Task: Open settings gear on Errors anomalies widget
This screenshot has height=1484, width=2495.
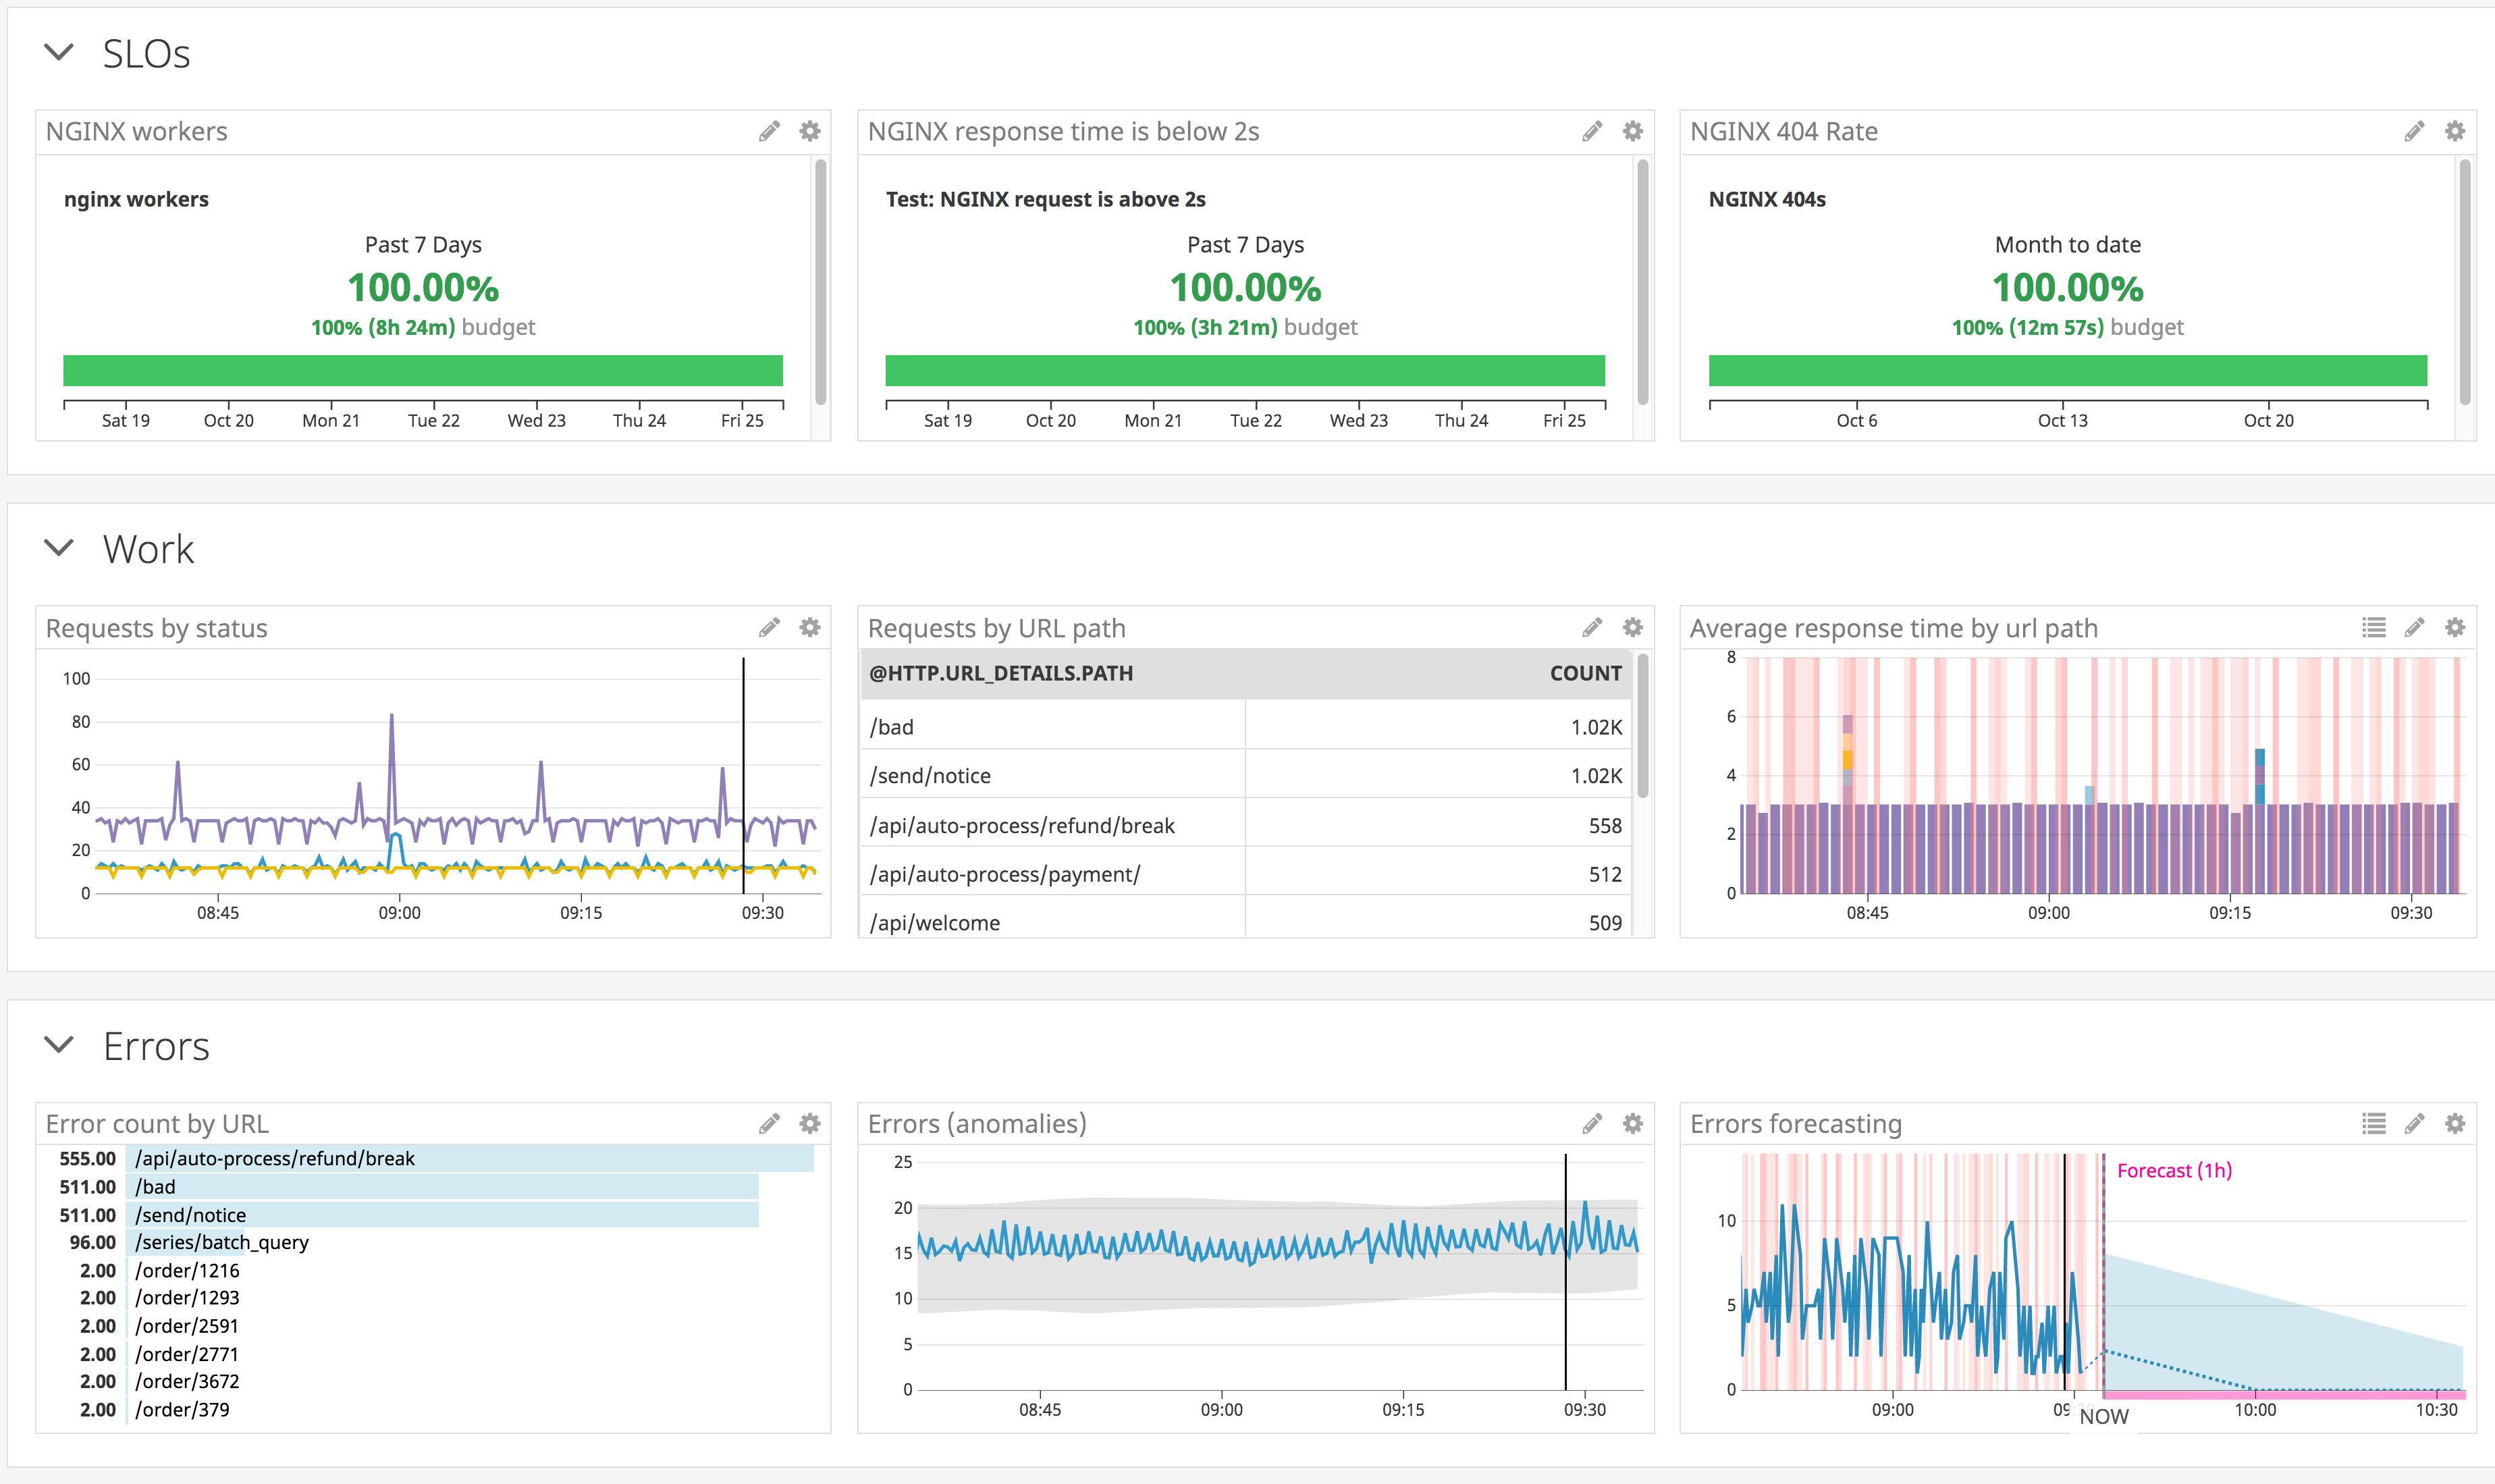Action: 1632,1123
